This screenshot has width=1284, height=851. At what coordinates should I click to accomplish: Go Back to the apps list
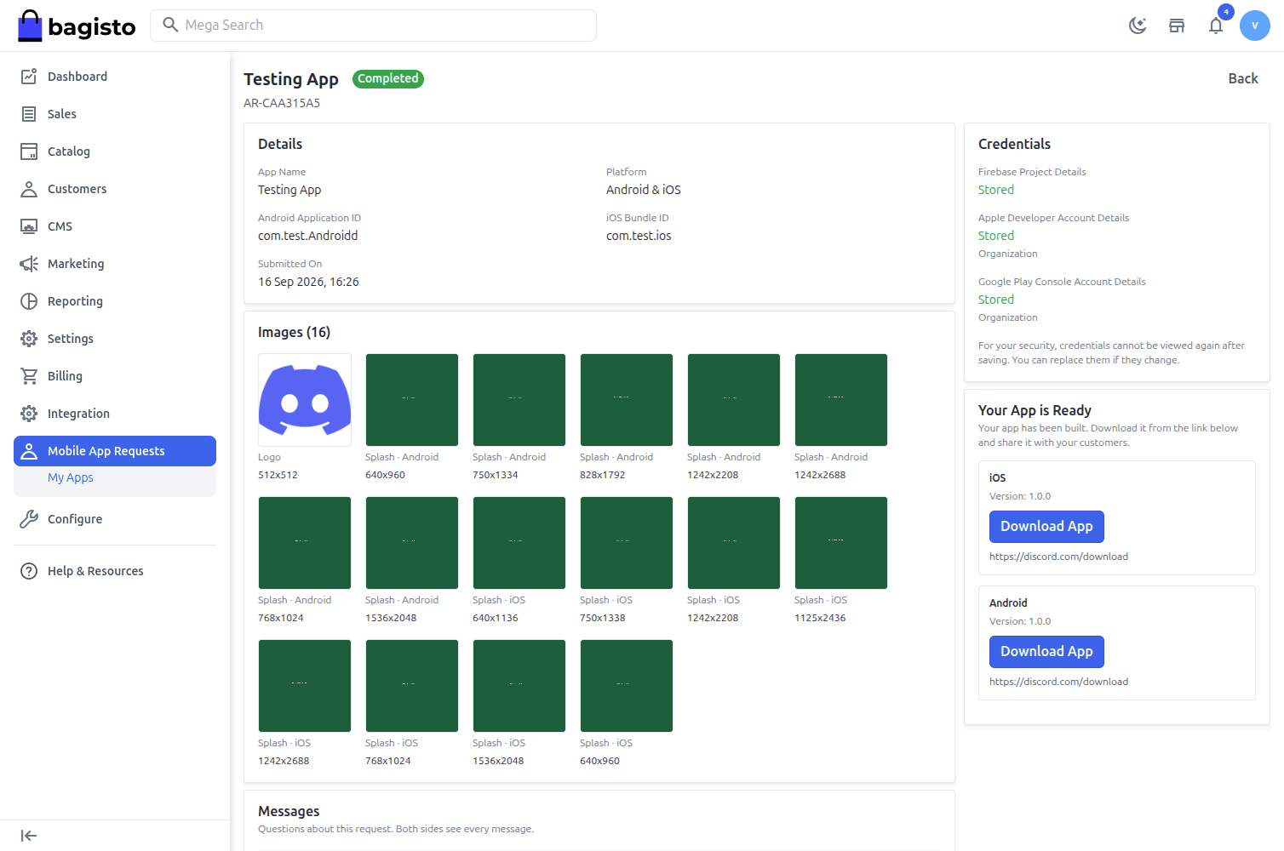pyautogui.click(x=1243, y=78)
